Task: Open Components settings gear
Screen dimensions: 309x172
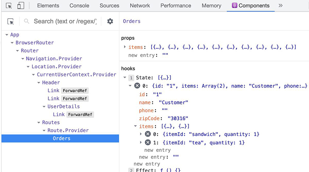Action: pyautogui.click(x=110, y=21)
